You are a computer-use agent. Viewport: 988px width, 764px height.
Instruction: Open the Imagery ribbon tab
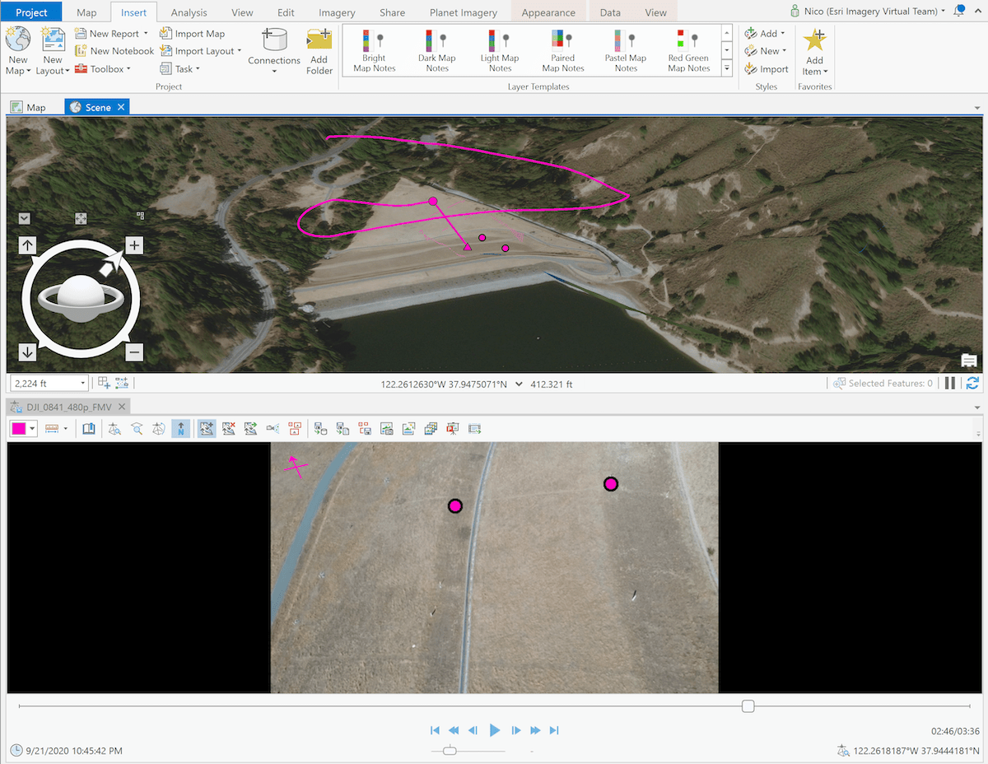click(x=336, y=12)
